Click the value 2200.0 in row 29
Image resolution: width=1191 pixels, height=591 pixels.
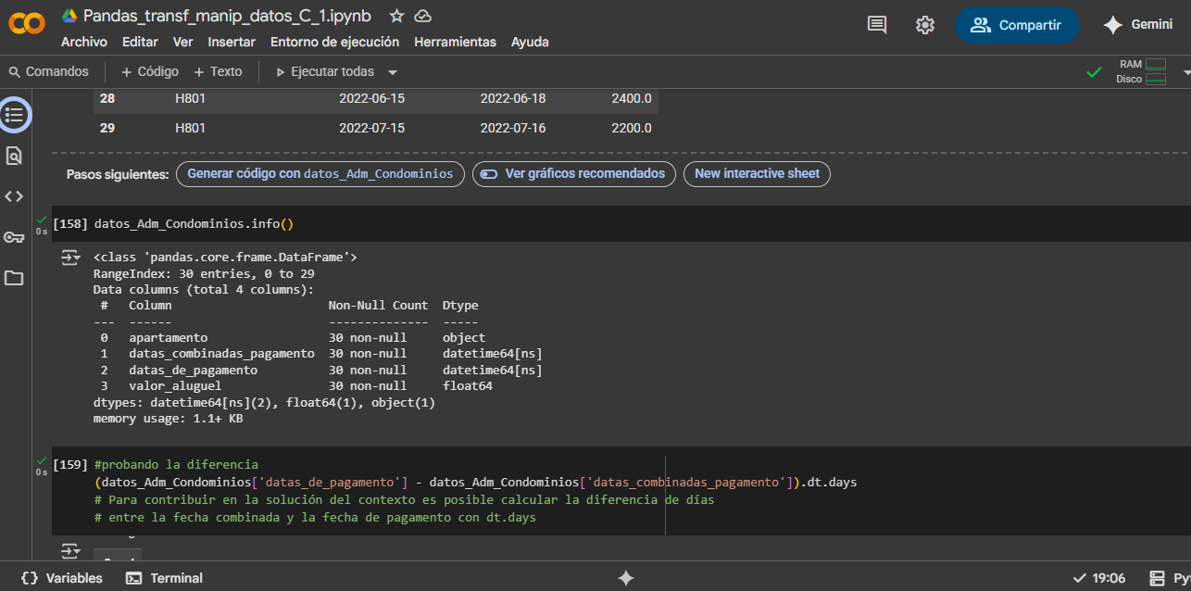tap(632, 128)
